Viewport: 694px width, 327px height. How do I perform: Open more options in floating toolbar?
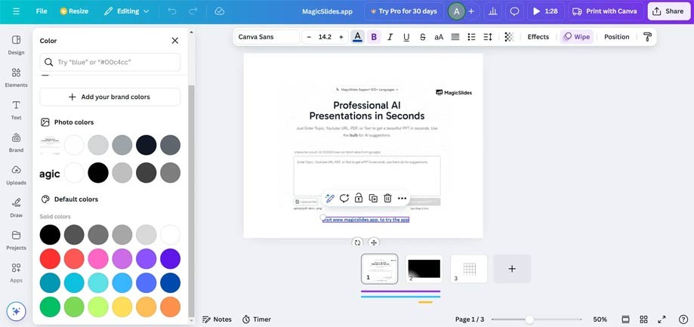(402, 199)
